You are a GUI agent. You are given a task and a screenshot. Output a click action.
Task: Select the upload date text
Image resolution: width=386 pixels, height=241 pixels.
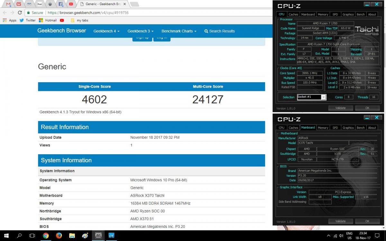[155, 137]
